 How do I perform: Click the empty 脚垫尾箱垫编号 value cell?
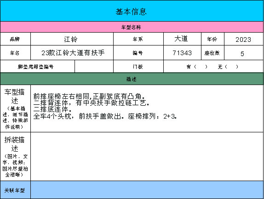click(94, 67)
